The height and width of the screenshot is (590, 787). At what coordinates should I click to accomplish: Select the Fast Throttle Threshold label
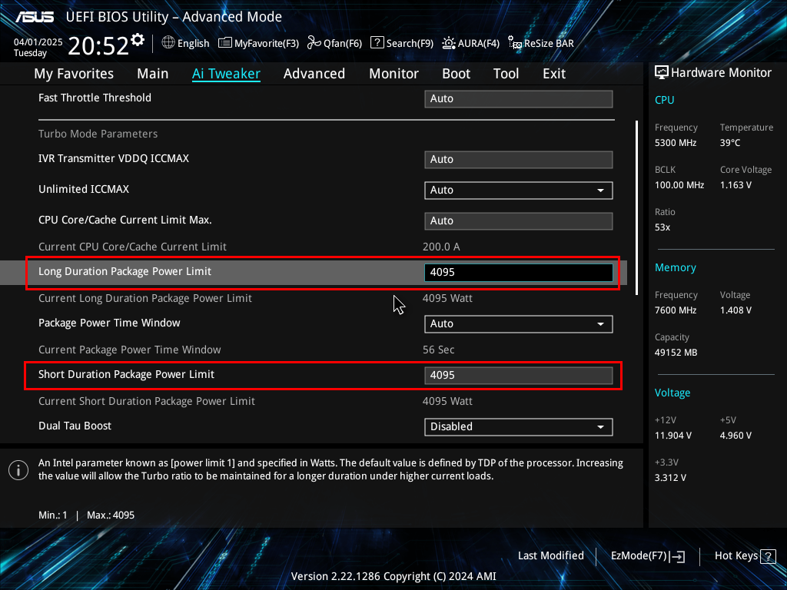point(95,98)
